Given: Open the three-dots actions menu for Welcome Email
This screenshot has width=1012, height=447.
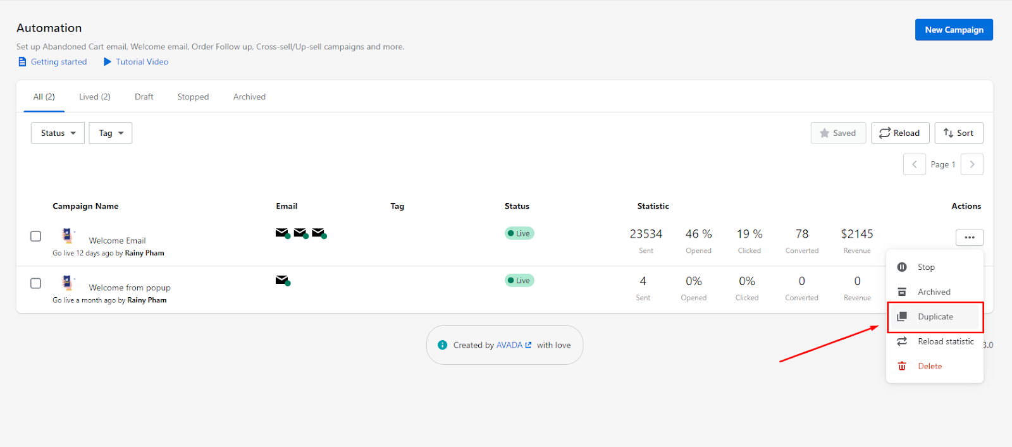Looking at the screenshot, I should tap(969, 237).
